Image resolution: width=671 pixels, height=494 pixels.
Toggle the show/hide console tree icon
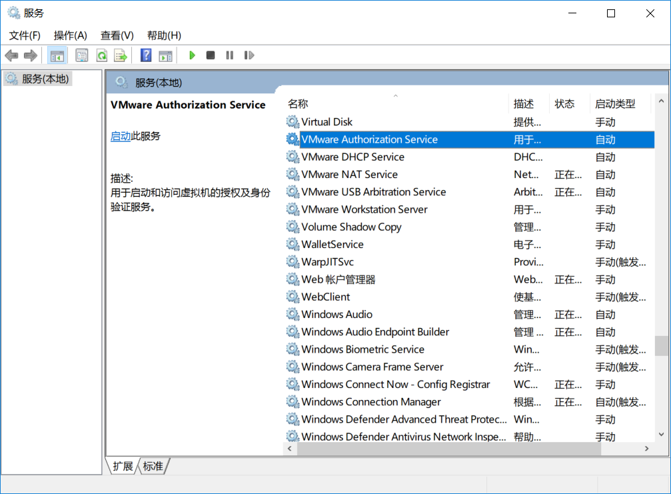coord(57,55)
